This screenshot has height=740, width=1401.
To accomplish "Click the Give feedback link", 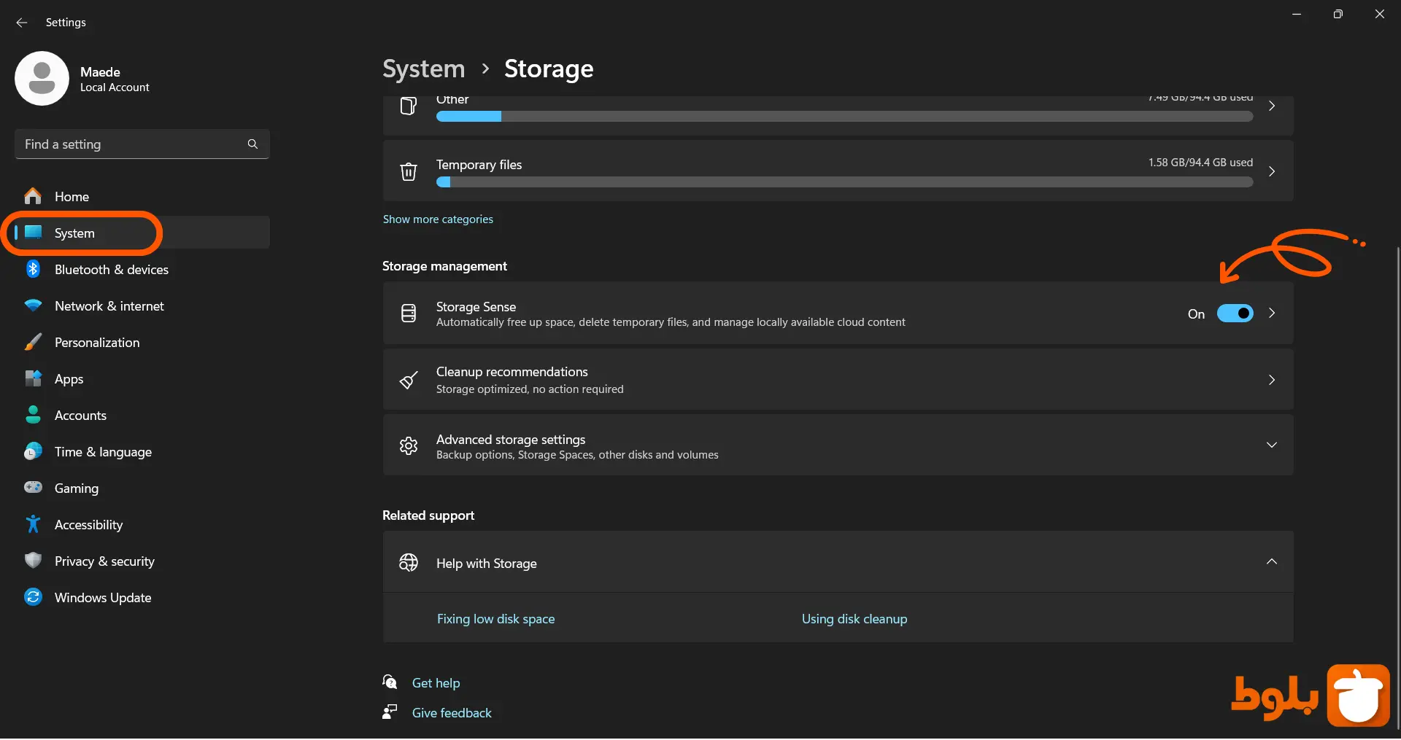I will [452, 713].
